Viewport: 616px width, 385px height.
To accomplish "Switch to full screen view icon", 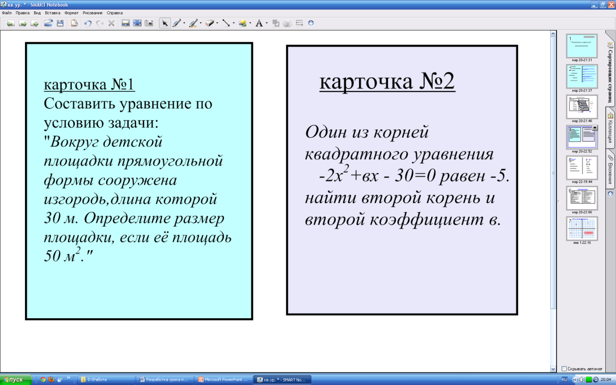I will click(x=137, y=23).
